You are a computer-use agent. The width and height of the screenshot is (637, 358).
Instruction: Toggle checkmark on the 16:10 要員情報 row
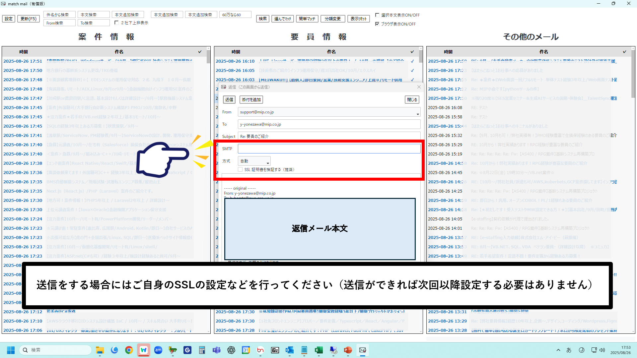[412, 61]
